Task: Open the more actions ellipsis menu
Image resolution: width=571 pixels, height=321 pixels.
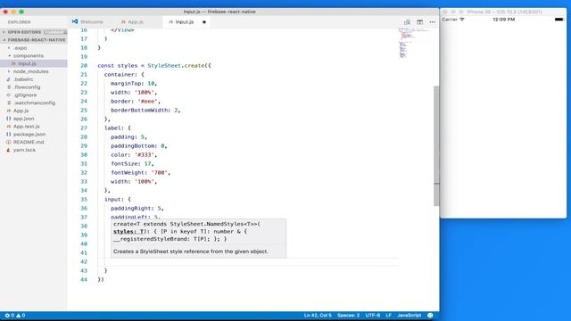Action: click(x=432, y=21)
